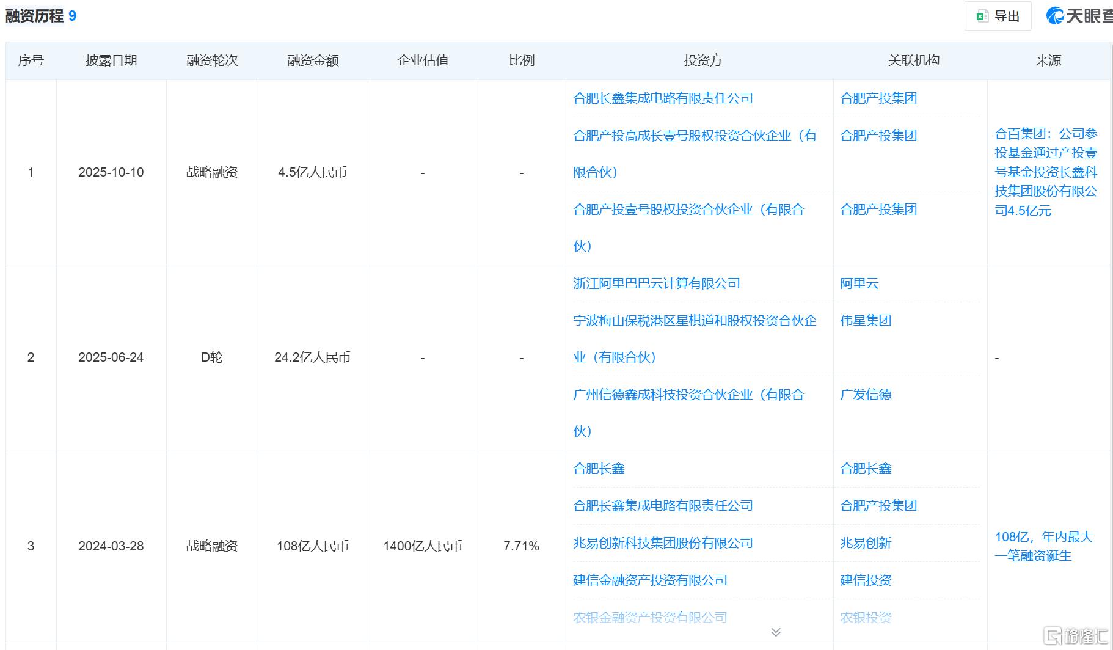This screenshot has height=650, width=1113.
Task: Open the 合百集团 source article link
Action: tap(1046, 172)
